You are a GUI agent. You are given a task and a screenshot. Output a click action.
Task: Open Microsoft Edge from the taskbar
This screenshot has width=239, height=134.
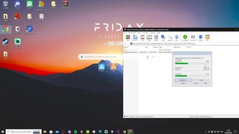pyautogui.click(x=100, y=132)
